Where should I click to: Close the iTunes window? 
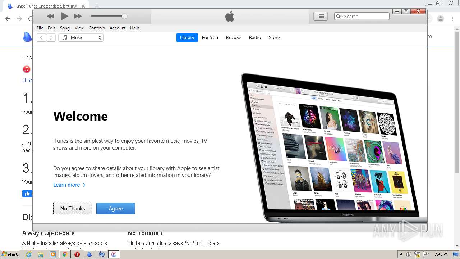(x=418, y=12)
